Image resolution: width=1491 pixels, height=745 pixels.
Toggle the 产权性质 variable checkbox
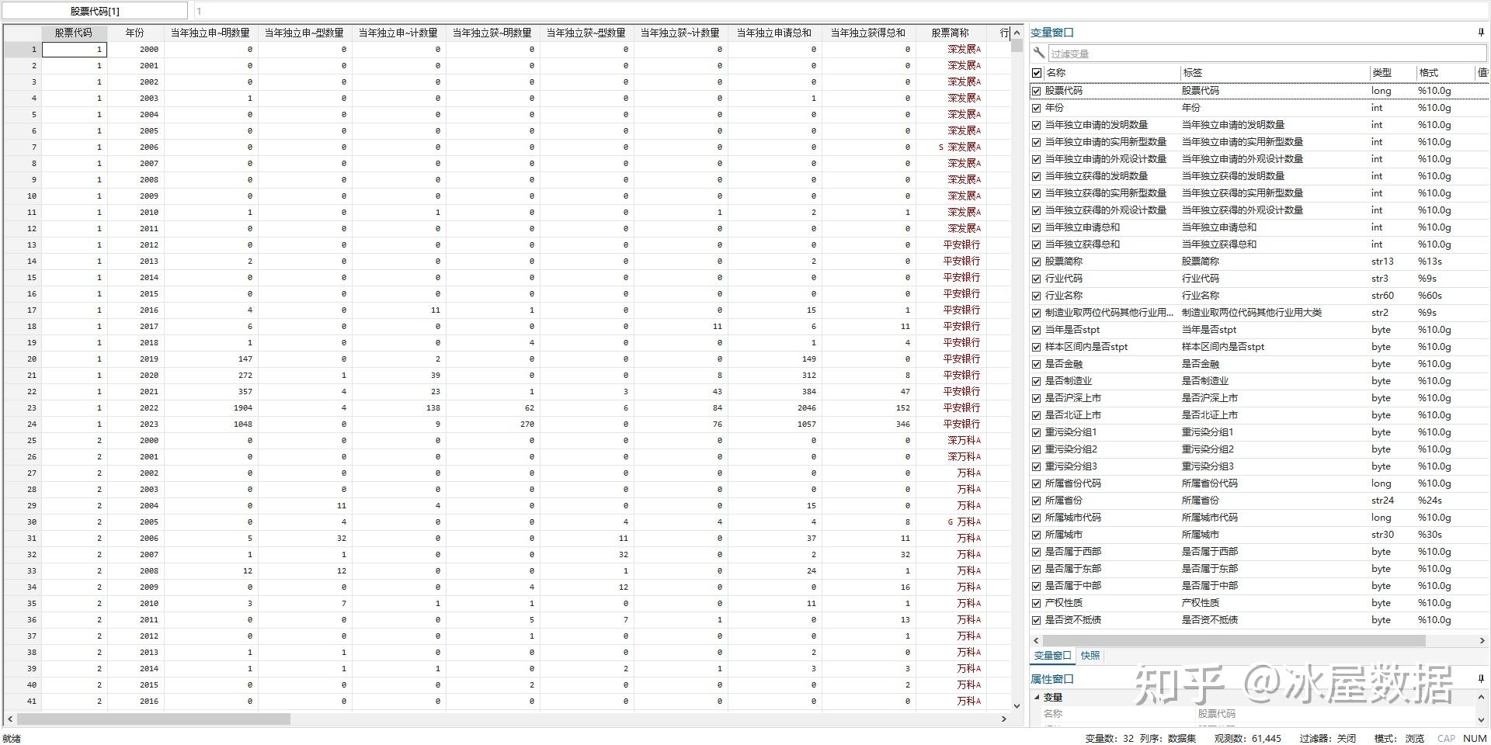point(1037,603)
